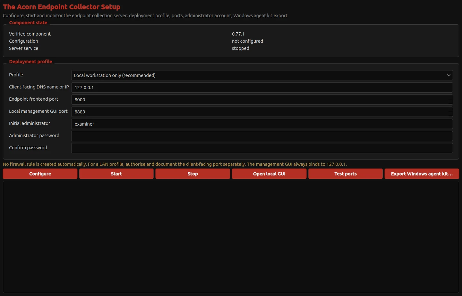This screenshot has height=296, width=462.
Task: Click the 'Local management GUI port' label
Action: [38, 111]
